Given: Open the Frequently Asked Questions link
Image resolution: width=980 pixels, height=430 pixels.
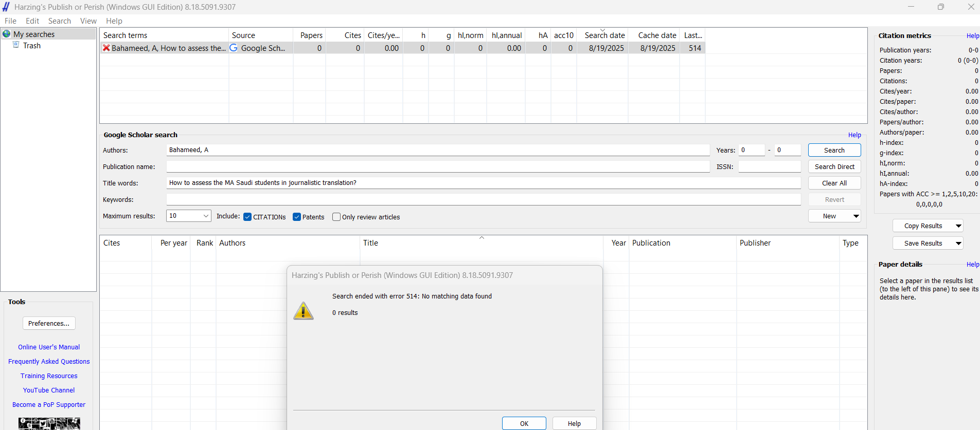Looking at the screenshot, I should tap(49, 362).
